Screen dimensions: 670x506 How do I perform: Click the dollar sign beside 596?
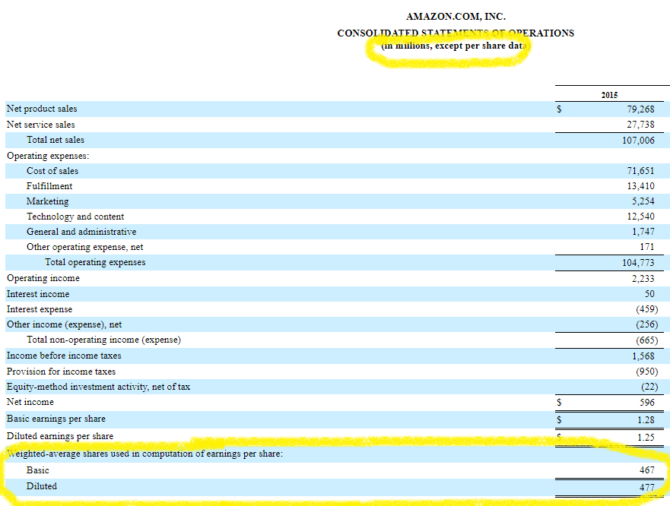tap(559, 402)
